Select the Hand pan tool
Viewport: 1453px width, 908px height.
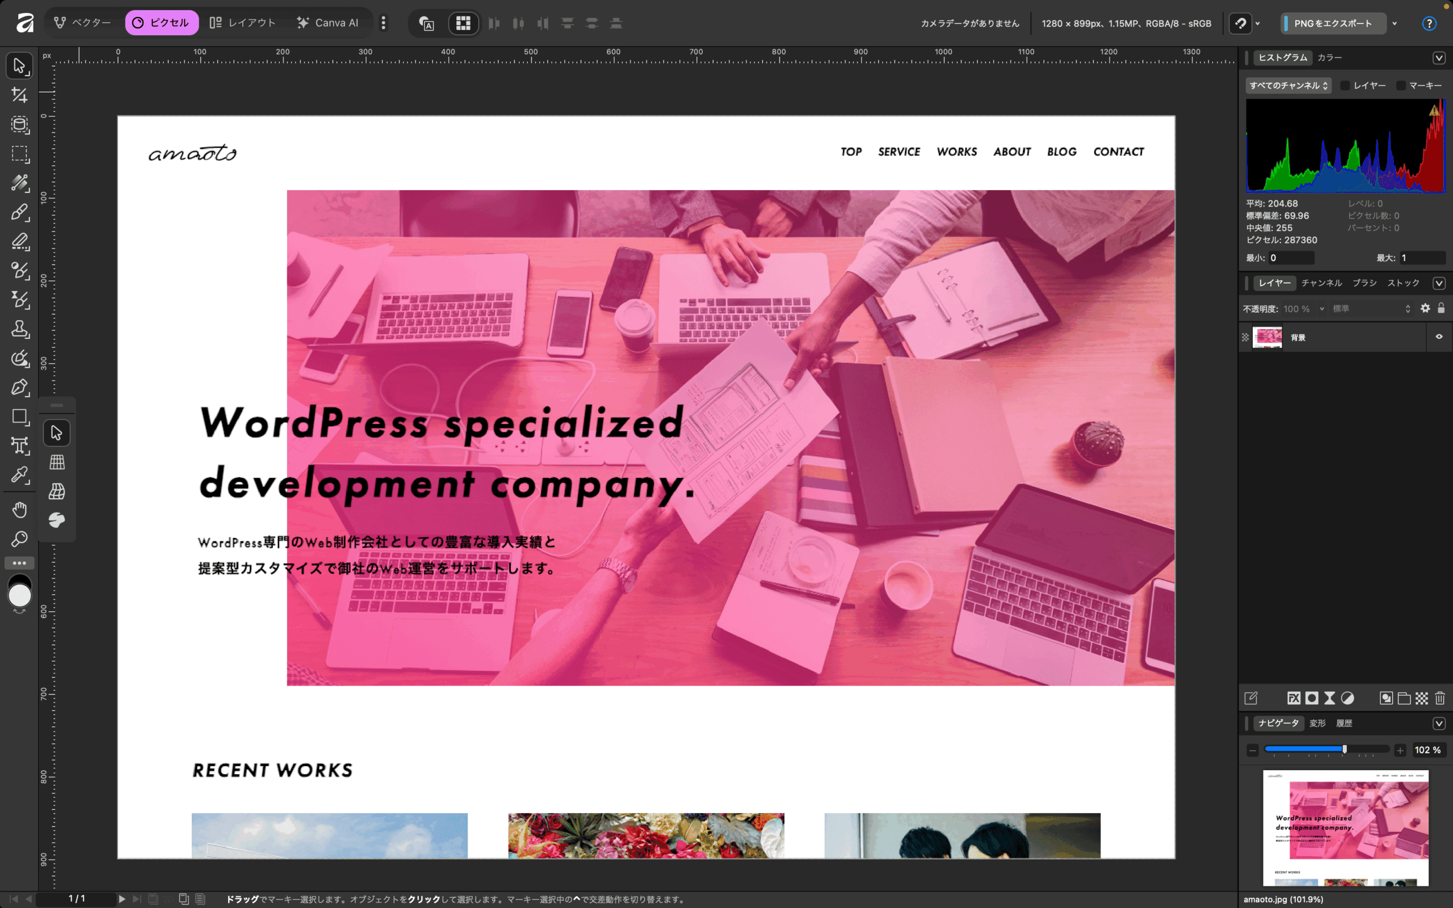coord(19,510)
